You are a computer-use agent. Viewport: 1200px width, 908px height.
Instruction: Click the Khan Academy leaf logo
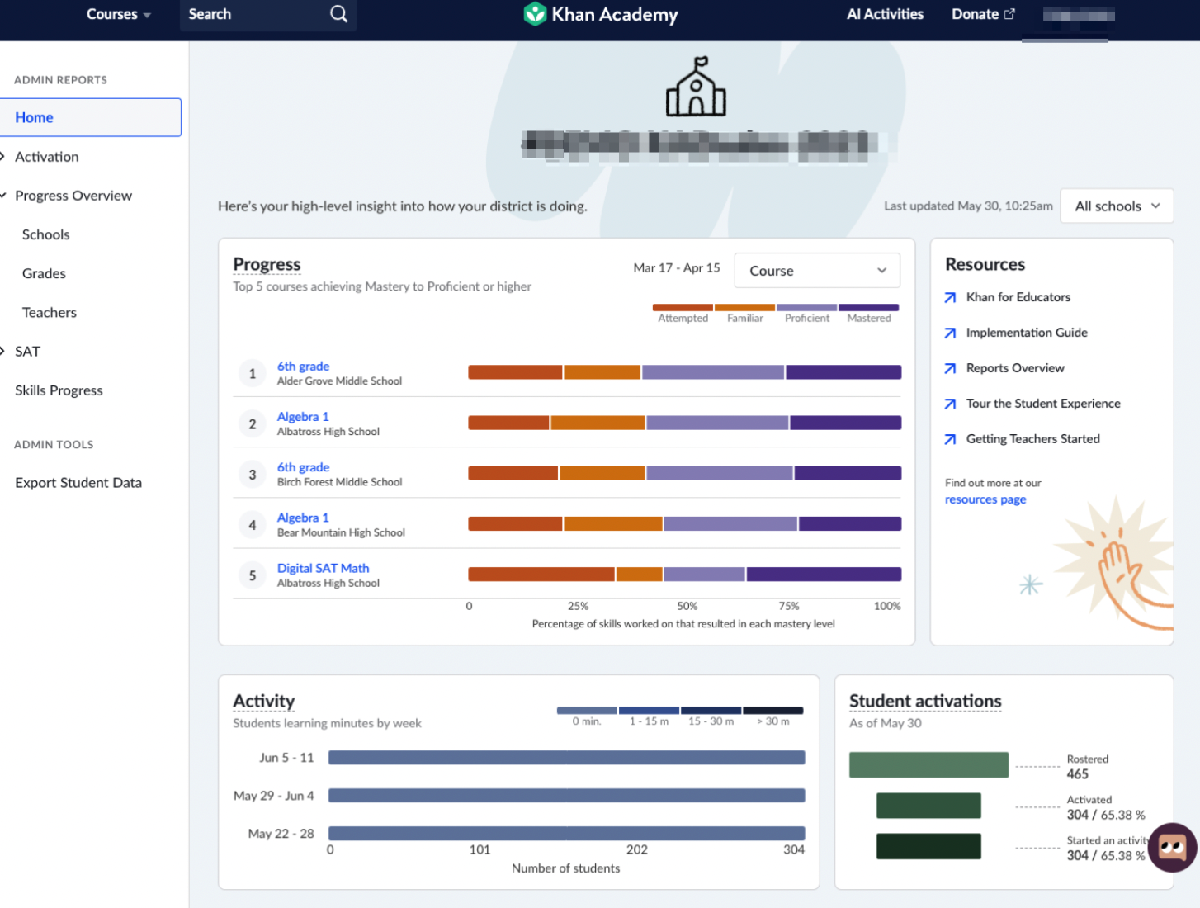click(x=535, y=14)
